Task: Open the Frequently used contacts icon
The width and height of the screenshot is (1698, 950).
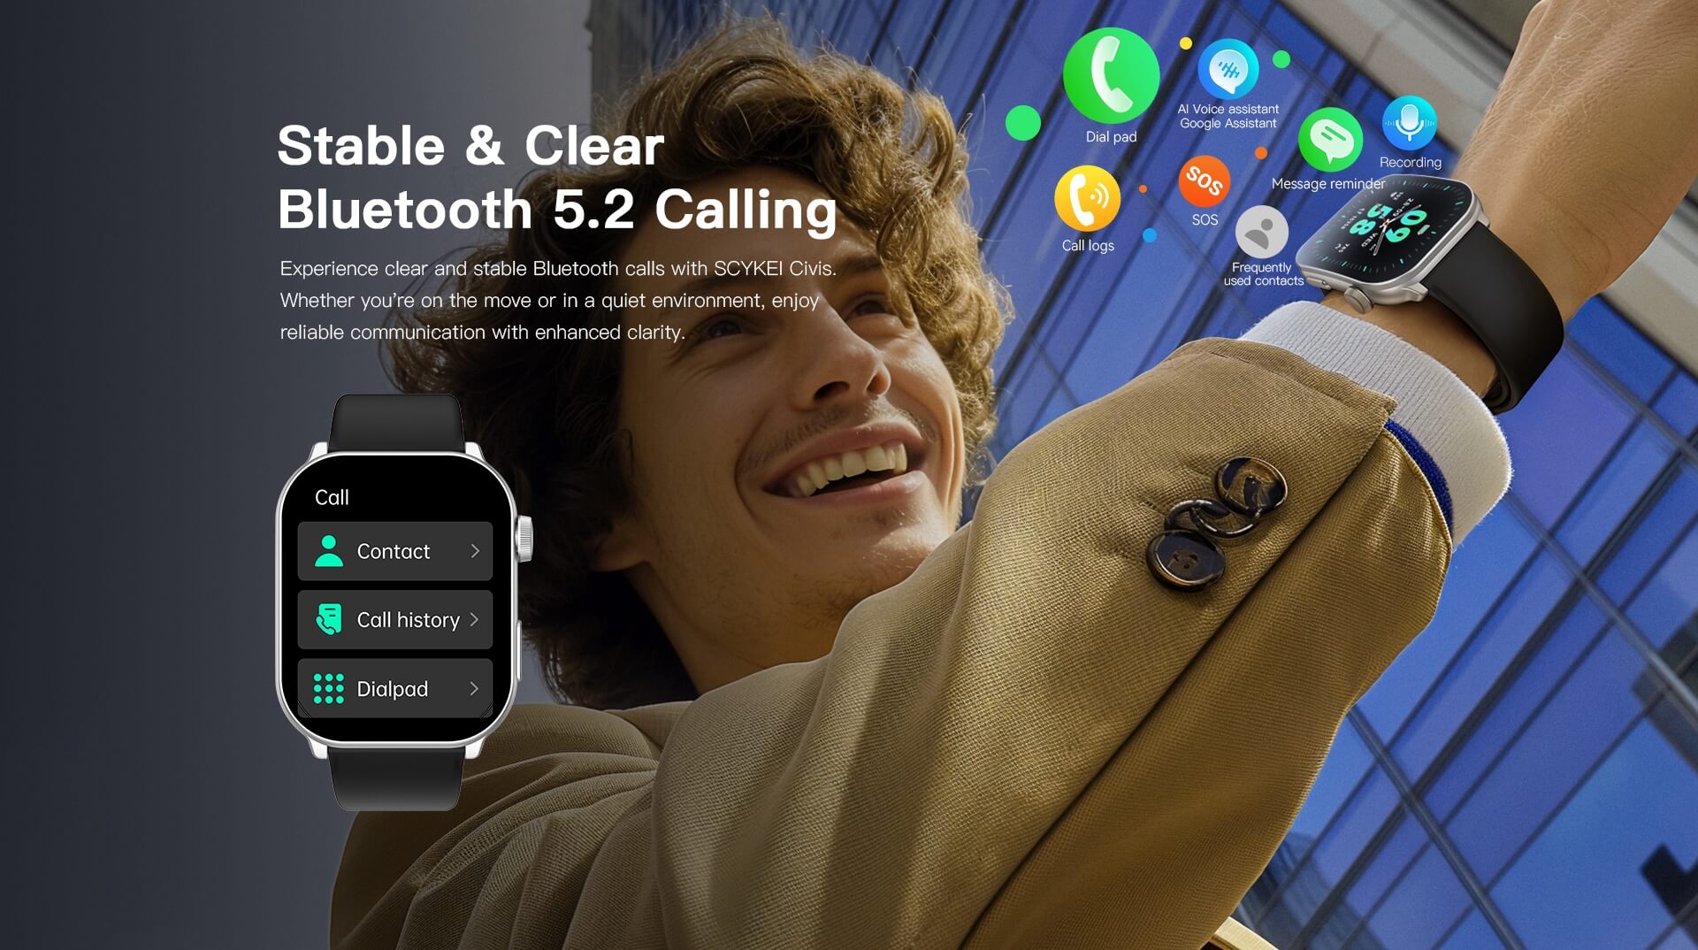Action: click(x=1262, y=232)
